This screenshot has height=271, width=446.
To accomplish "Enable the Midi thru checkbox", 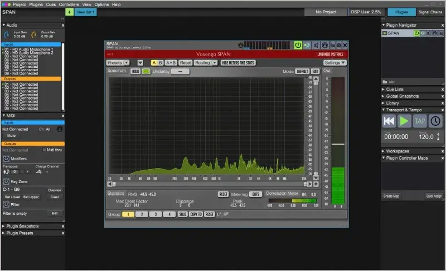I will pos(45,150).
